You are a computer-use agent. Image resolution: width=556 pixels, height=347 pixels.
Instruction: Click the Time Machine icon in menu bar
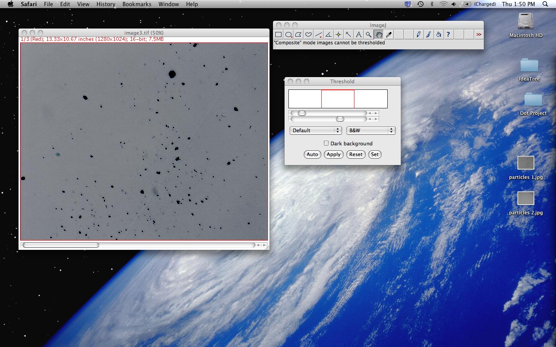click(x=420, y=4)
